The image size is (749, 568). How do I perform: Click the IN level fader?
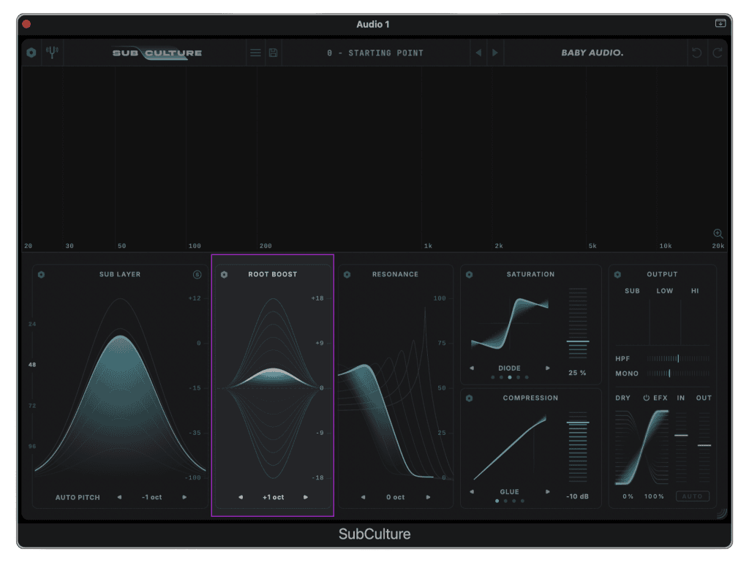pyautogui.click(x=681, y=447)
